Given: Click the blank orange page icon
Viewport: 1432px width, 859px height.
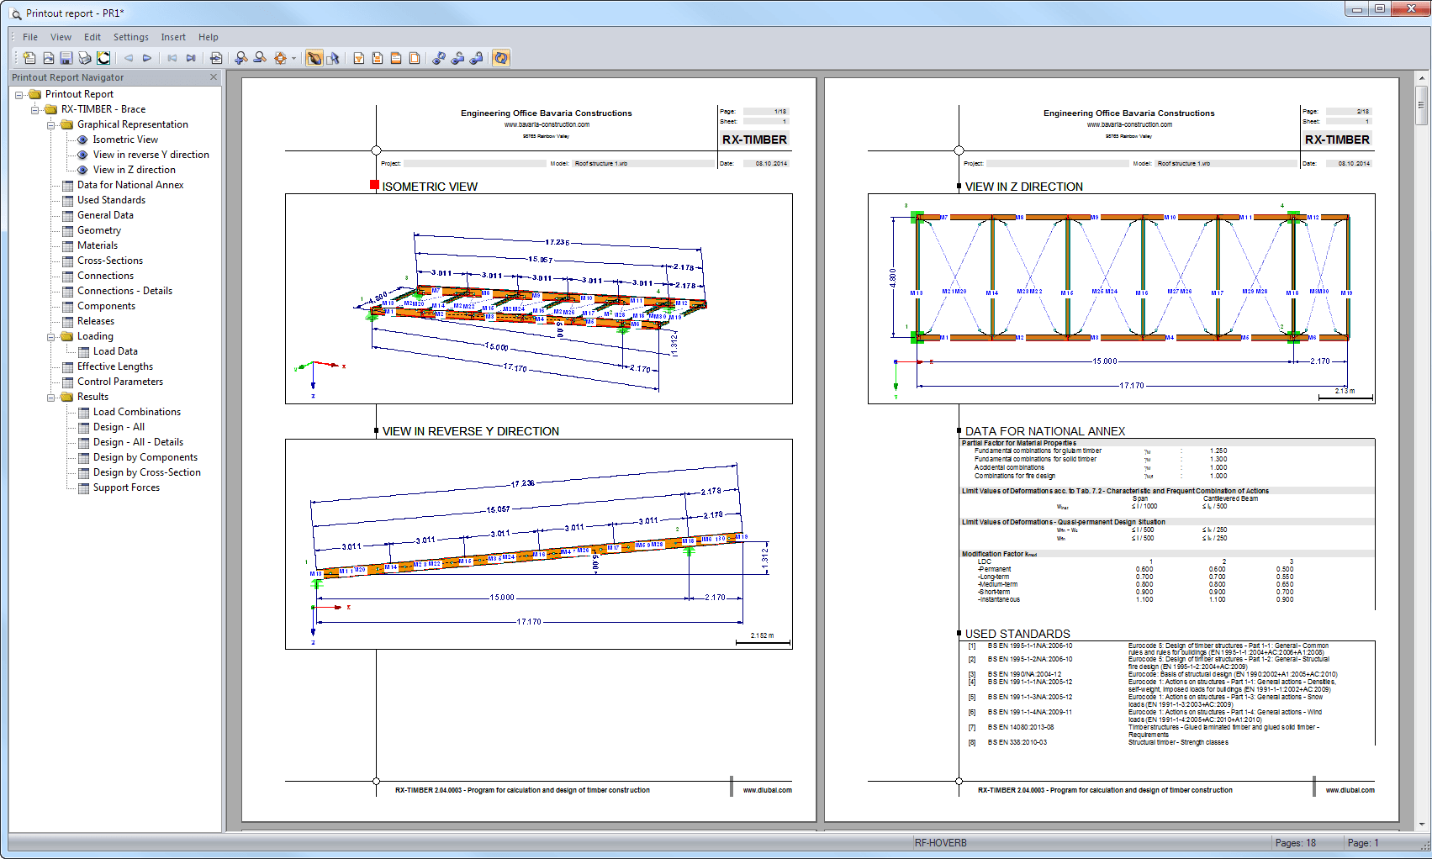Looking at the screenshot, I should coord(415,58).
